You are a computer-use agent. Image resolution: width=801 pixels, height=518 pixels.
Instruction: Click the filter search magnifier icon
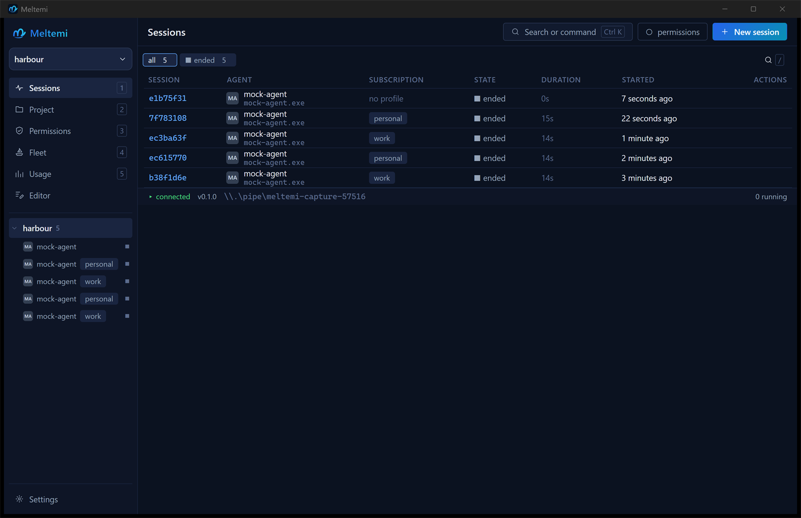(768, 60)
